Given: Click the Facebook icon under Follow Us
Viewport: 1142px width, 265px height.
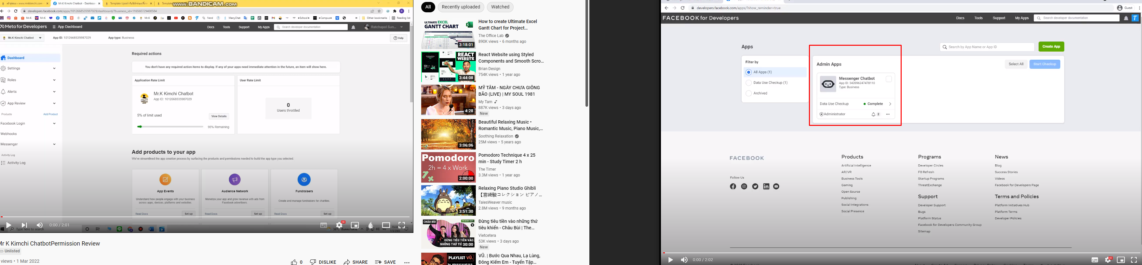Looking at the screenshot, I should 733,186.
